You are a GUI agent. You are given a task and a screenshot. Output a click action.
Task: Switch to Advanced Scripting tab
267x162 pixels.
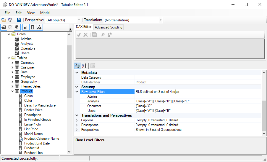click(109, 27)
